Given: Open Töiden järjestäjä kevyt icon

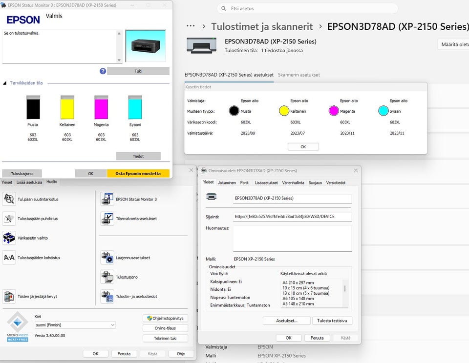Looking at the screenshot, I should (x=9, y=296).
